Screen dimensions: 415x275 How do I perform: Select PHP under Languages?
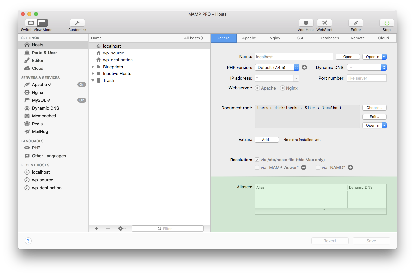53,148
